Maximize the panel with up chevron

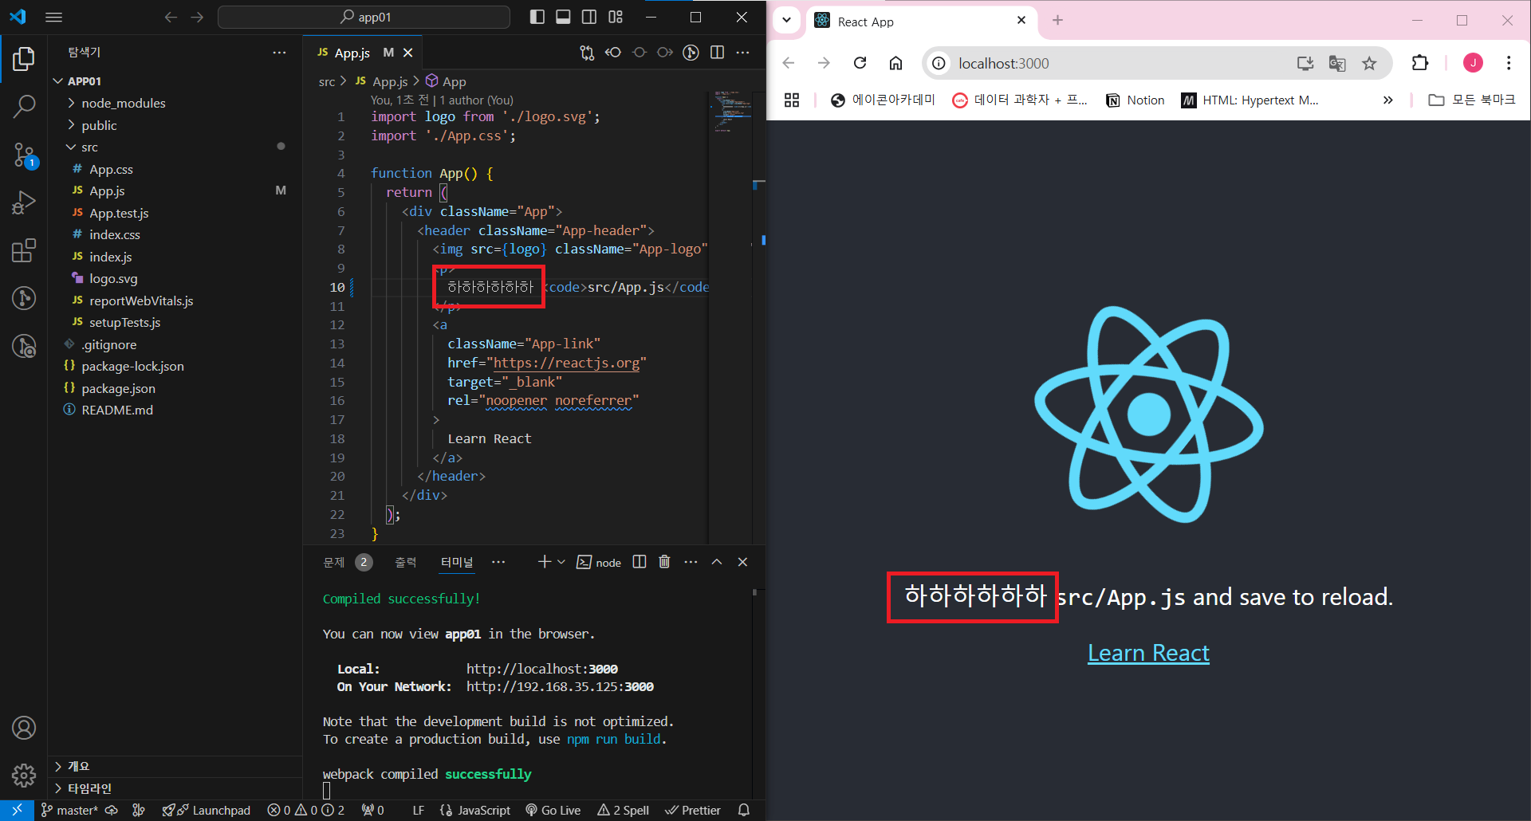coord(717,562)
